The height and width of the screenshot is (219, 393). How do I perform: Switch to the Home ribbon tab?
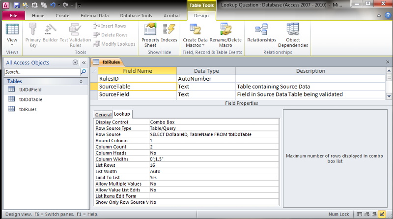[x=38, y=16]
